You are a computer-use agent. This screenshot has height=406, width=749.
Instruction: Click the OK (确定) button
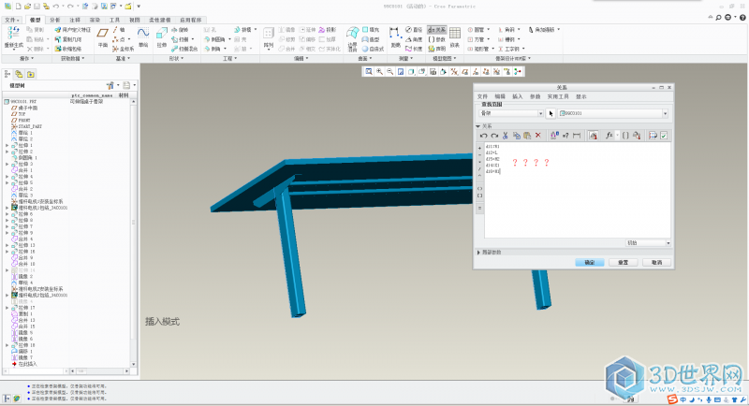590,263
